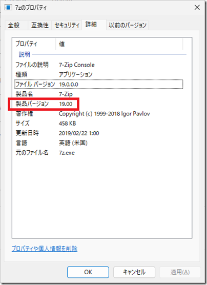Select the ファイルの説明 property row
The image size is (207, 285).
coord(99,65)
